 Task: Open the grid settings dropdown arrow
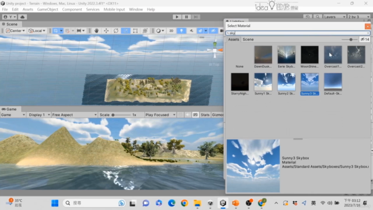tap(61, 31)
